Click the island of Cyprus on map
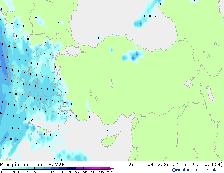 [x=110, y=140]
